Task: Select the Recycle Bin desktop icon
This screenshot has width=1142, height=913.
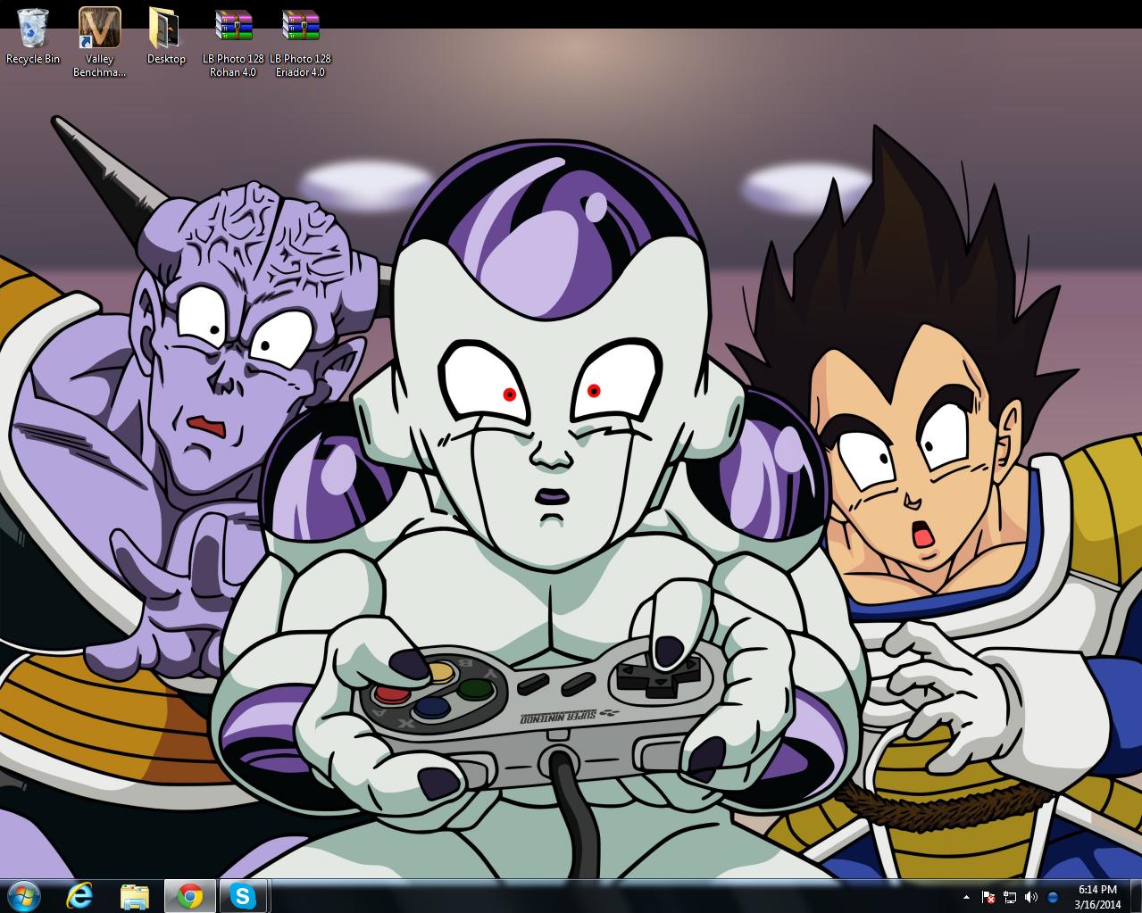Action: point(33,28)
